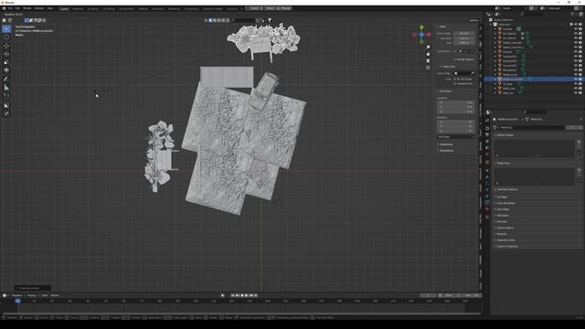Click the Blender logo menu icon
Image resolution: width=585 pixels, height=329 pixels.
click(4, 8)
